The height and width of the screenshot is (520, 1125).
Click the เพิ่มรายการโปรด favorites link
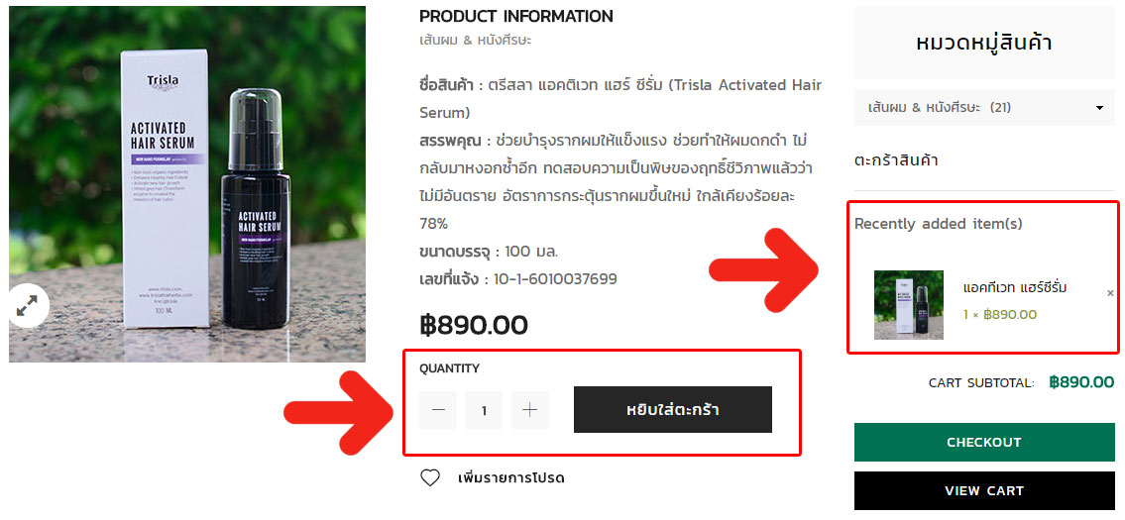coord(510,478)
